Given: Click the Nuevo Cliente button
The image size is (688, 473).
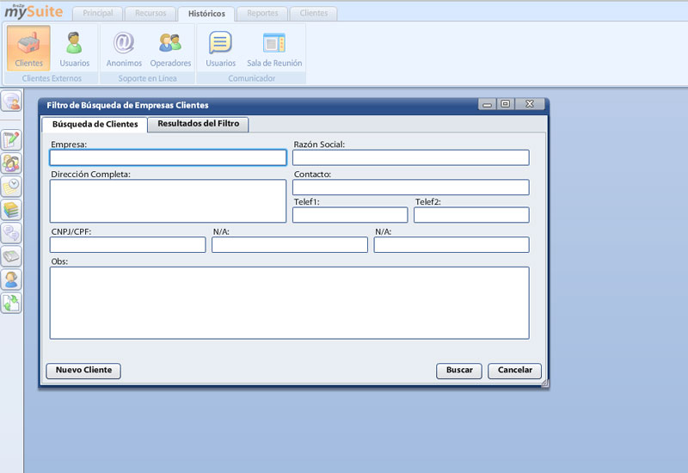Looking at the screenshot, I should pos(83,371).
